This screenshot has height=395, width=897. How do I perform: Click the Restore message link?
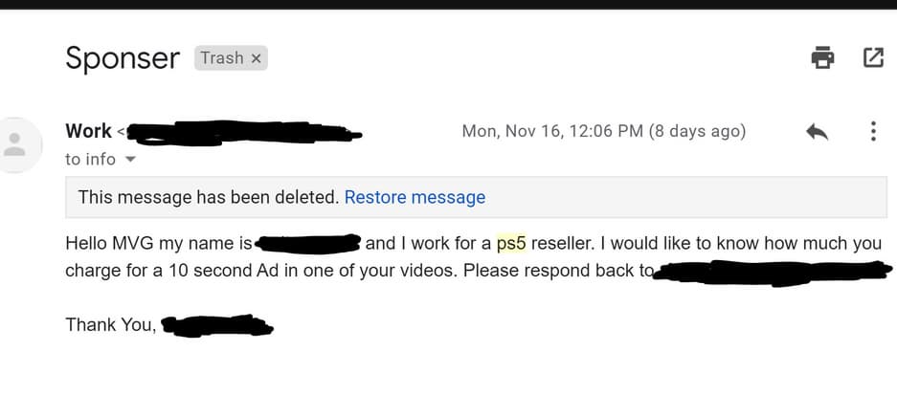click(x=415, y=198)
